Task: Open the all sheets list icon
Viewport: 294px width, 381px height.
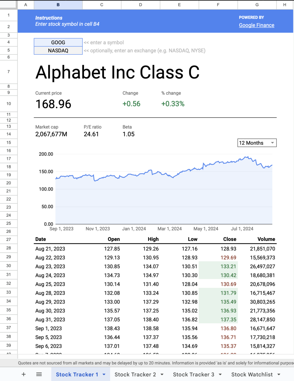Action: [39, 374]
